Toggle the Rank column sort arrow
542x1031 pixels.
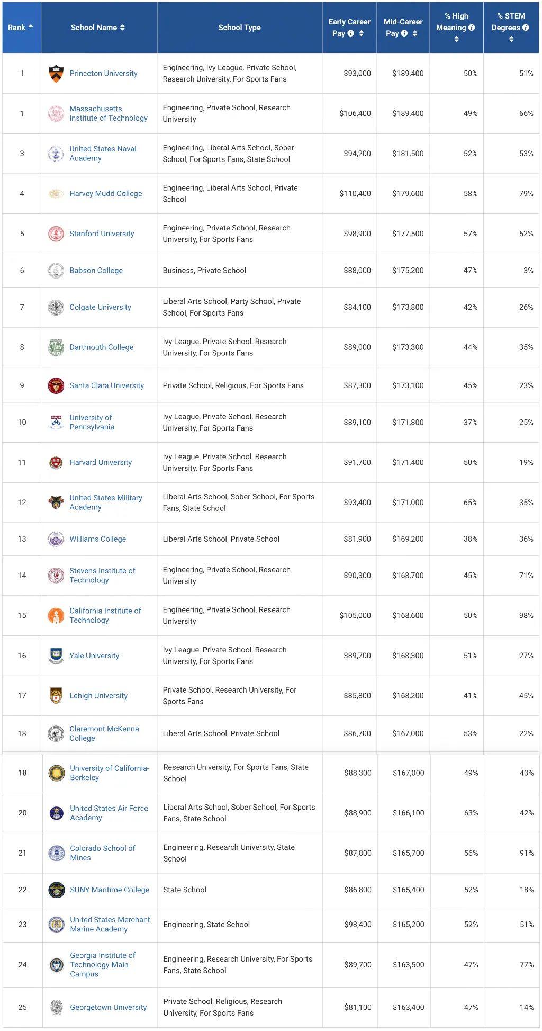coord(30,27)
